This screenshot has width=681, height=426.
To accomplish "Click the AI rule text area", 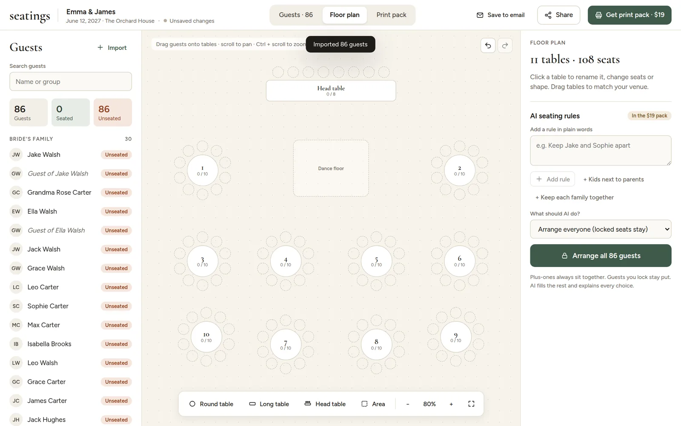I will pos(601,150).
